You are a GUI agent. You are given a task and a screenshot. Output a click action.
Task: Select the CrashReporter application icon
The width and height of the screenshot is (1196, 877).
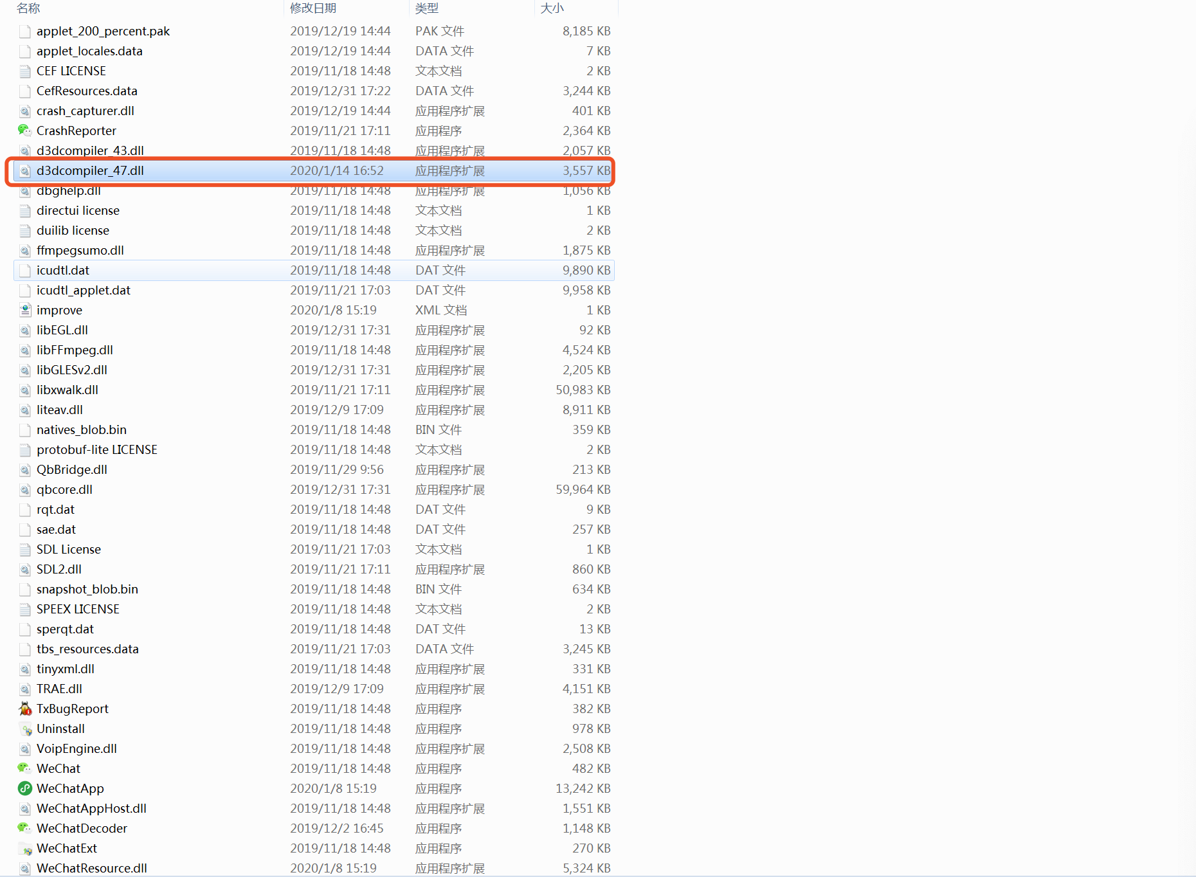(24, 131)
